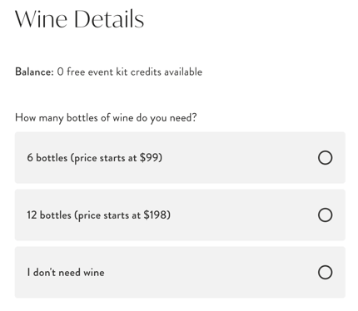The image size is (358, 311).
Task: Click the "12 bottles (price starts at $198)" label
Action: point(98,215)
